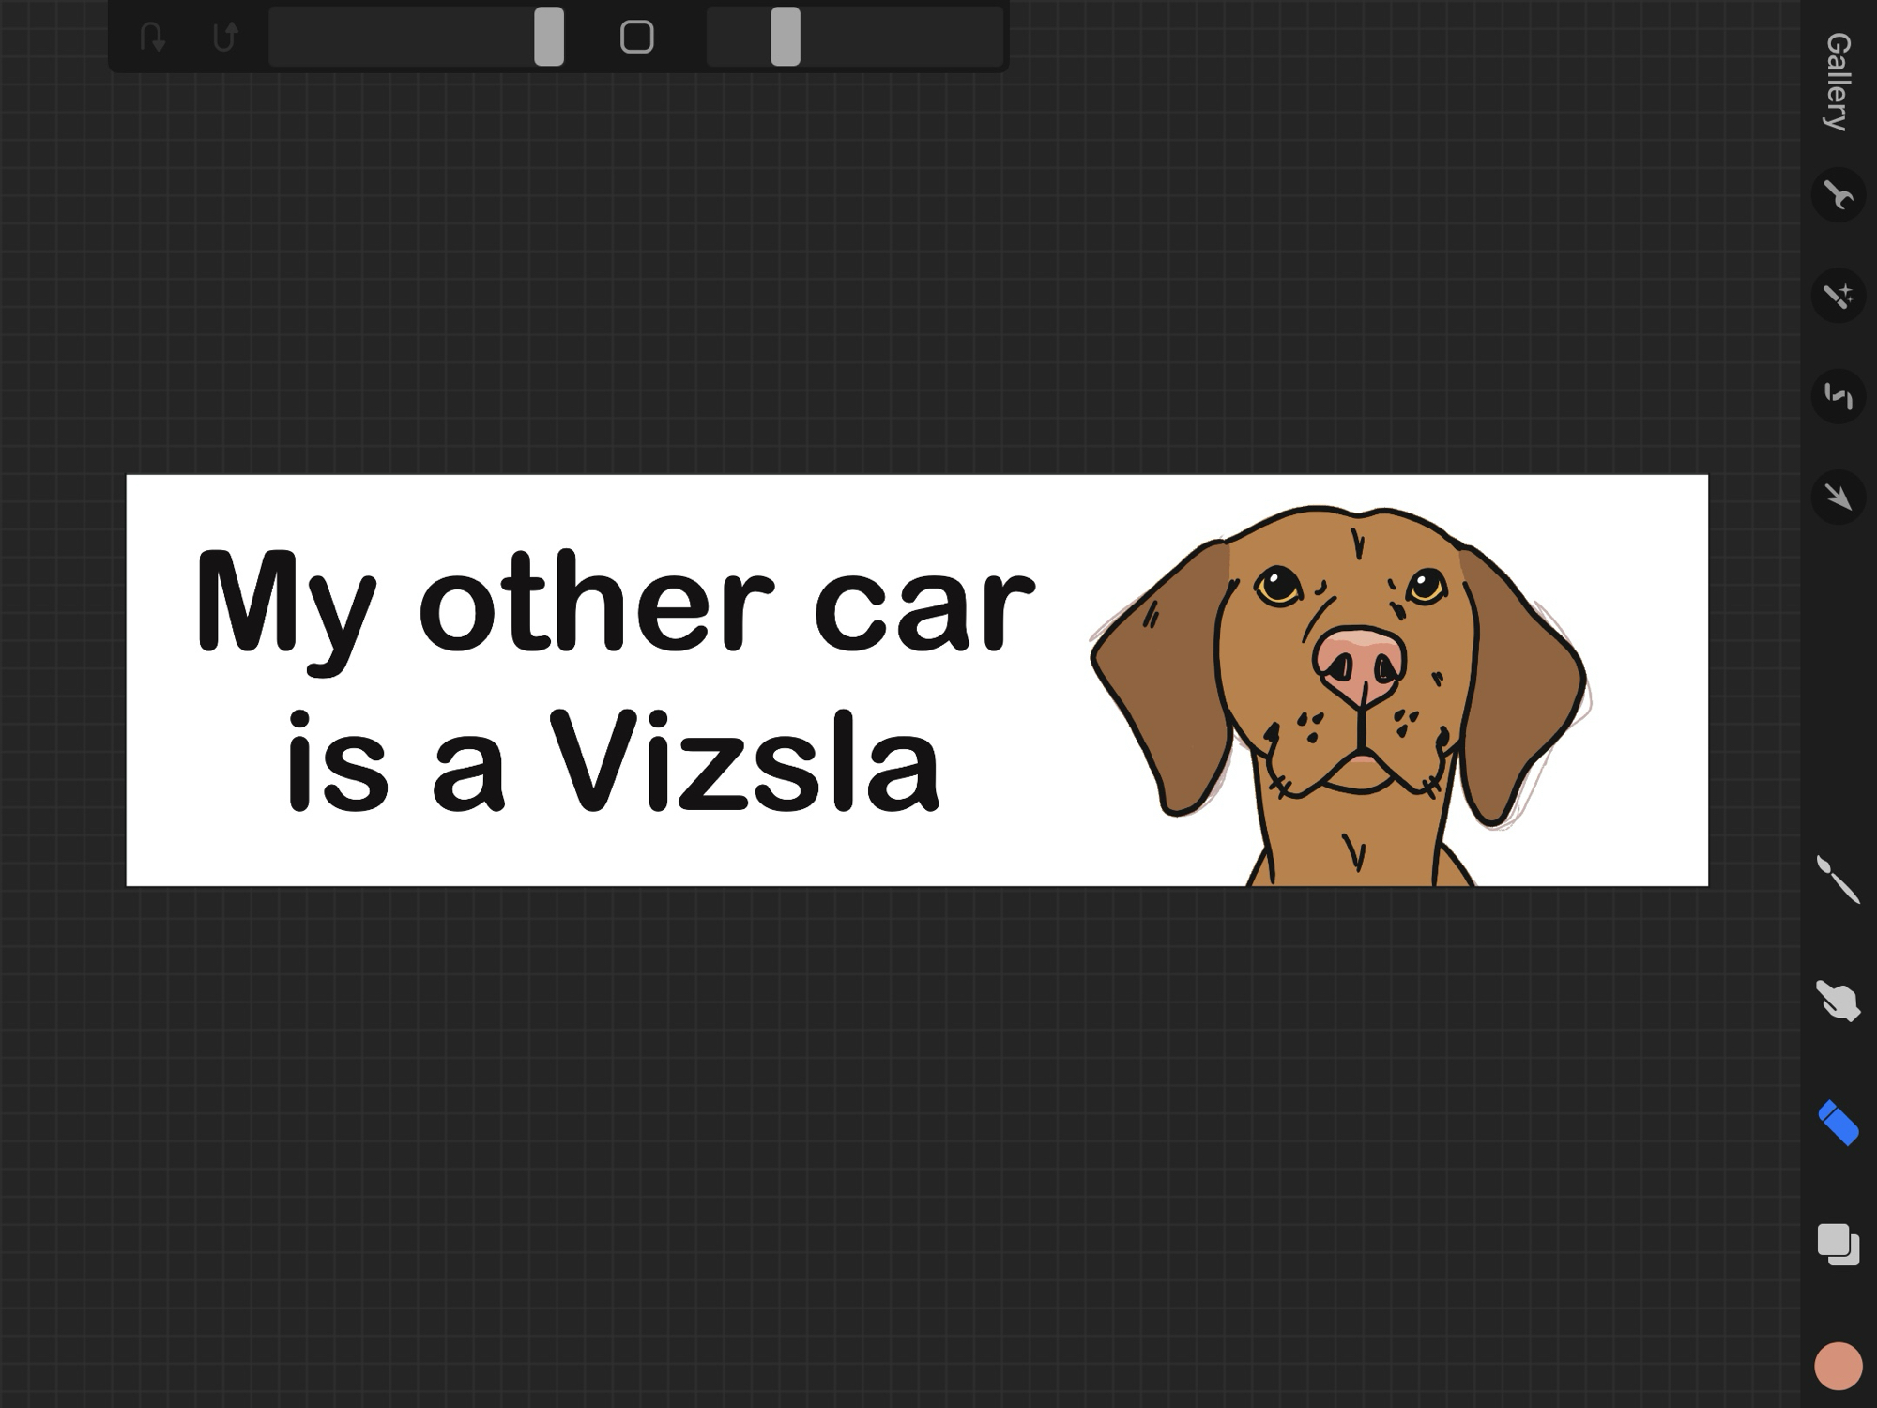This screenshot has height=1408, width=1877.
Task: Activate the Selection S-ribbon tool
Action: (1838, 396)
